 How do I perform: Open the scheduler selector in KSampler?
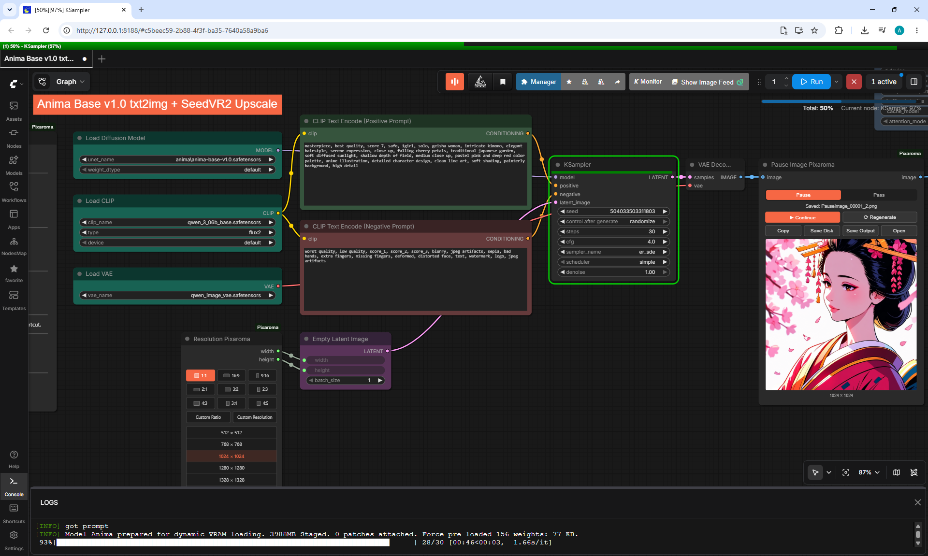[614, 262]
